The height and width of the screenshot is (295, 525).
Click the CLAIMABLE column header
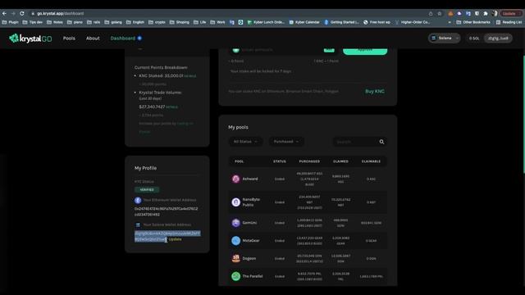tap(371, 161)
